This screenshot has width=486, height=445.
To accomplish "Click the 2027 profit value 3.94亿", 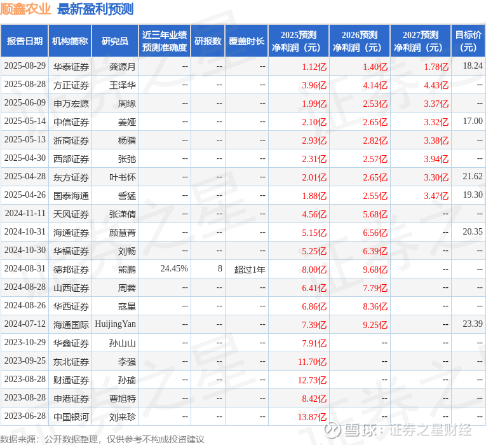I will 436,159.
